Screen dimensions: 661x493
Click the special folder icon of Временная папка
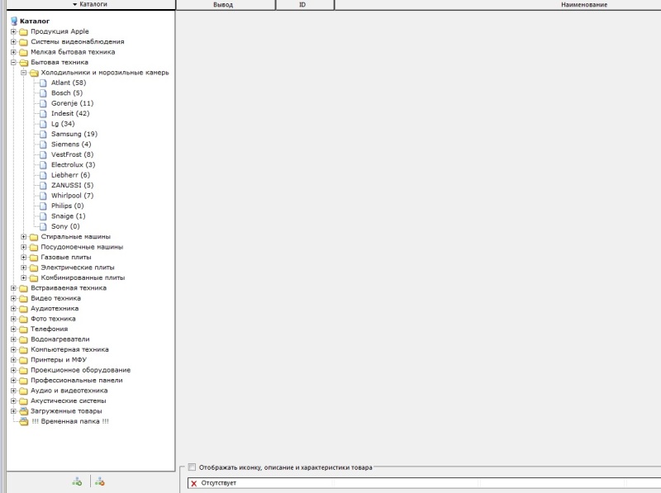click(x=24, y=421)
